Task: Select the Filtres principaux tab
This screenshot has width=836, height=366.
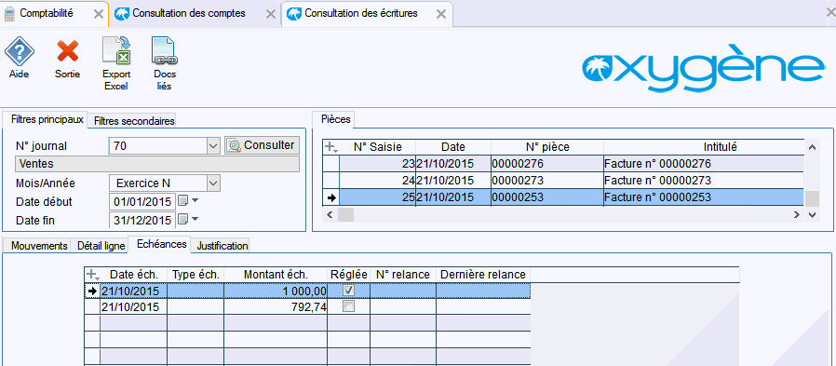Action: coord(45,119)
